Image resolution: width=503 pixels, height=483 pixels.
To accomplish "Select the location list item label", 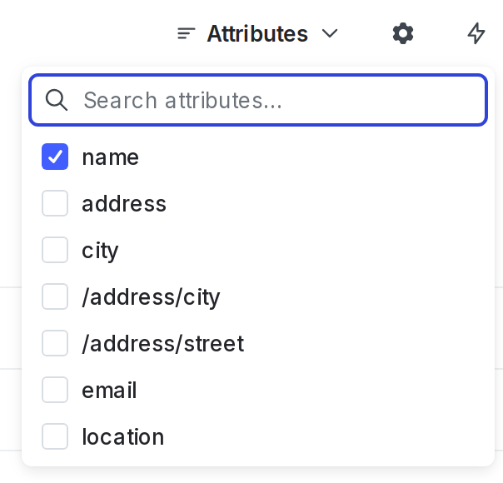I will [122, 437].
